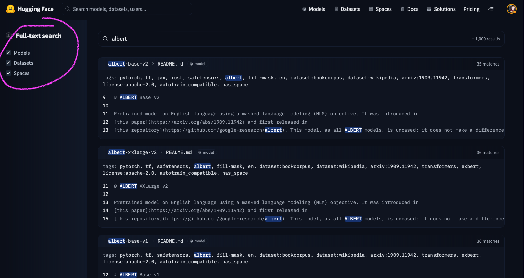Open the Docs navigation link
The image size is (524, 278).
tap(409, 9)
